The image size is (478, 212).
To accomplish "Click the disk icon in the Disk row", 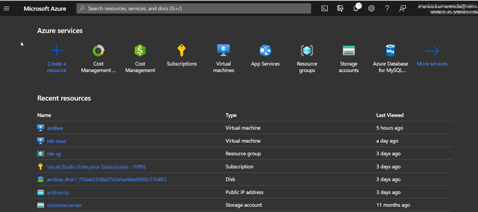I will point(41,180).
